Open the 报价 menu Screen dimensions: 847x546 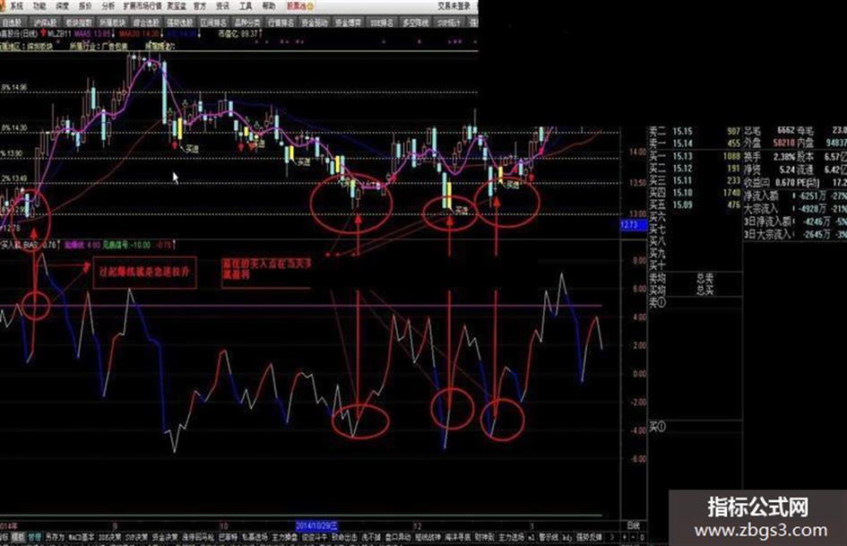click(x=85, y=6)
